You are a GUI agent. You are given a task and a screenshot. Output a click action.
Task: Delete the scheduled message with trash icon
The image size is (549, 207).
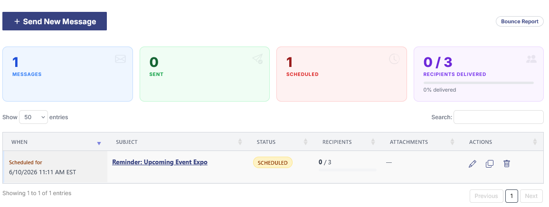(506, 164)
